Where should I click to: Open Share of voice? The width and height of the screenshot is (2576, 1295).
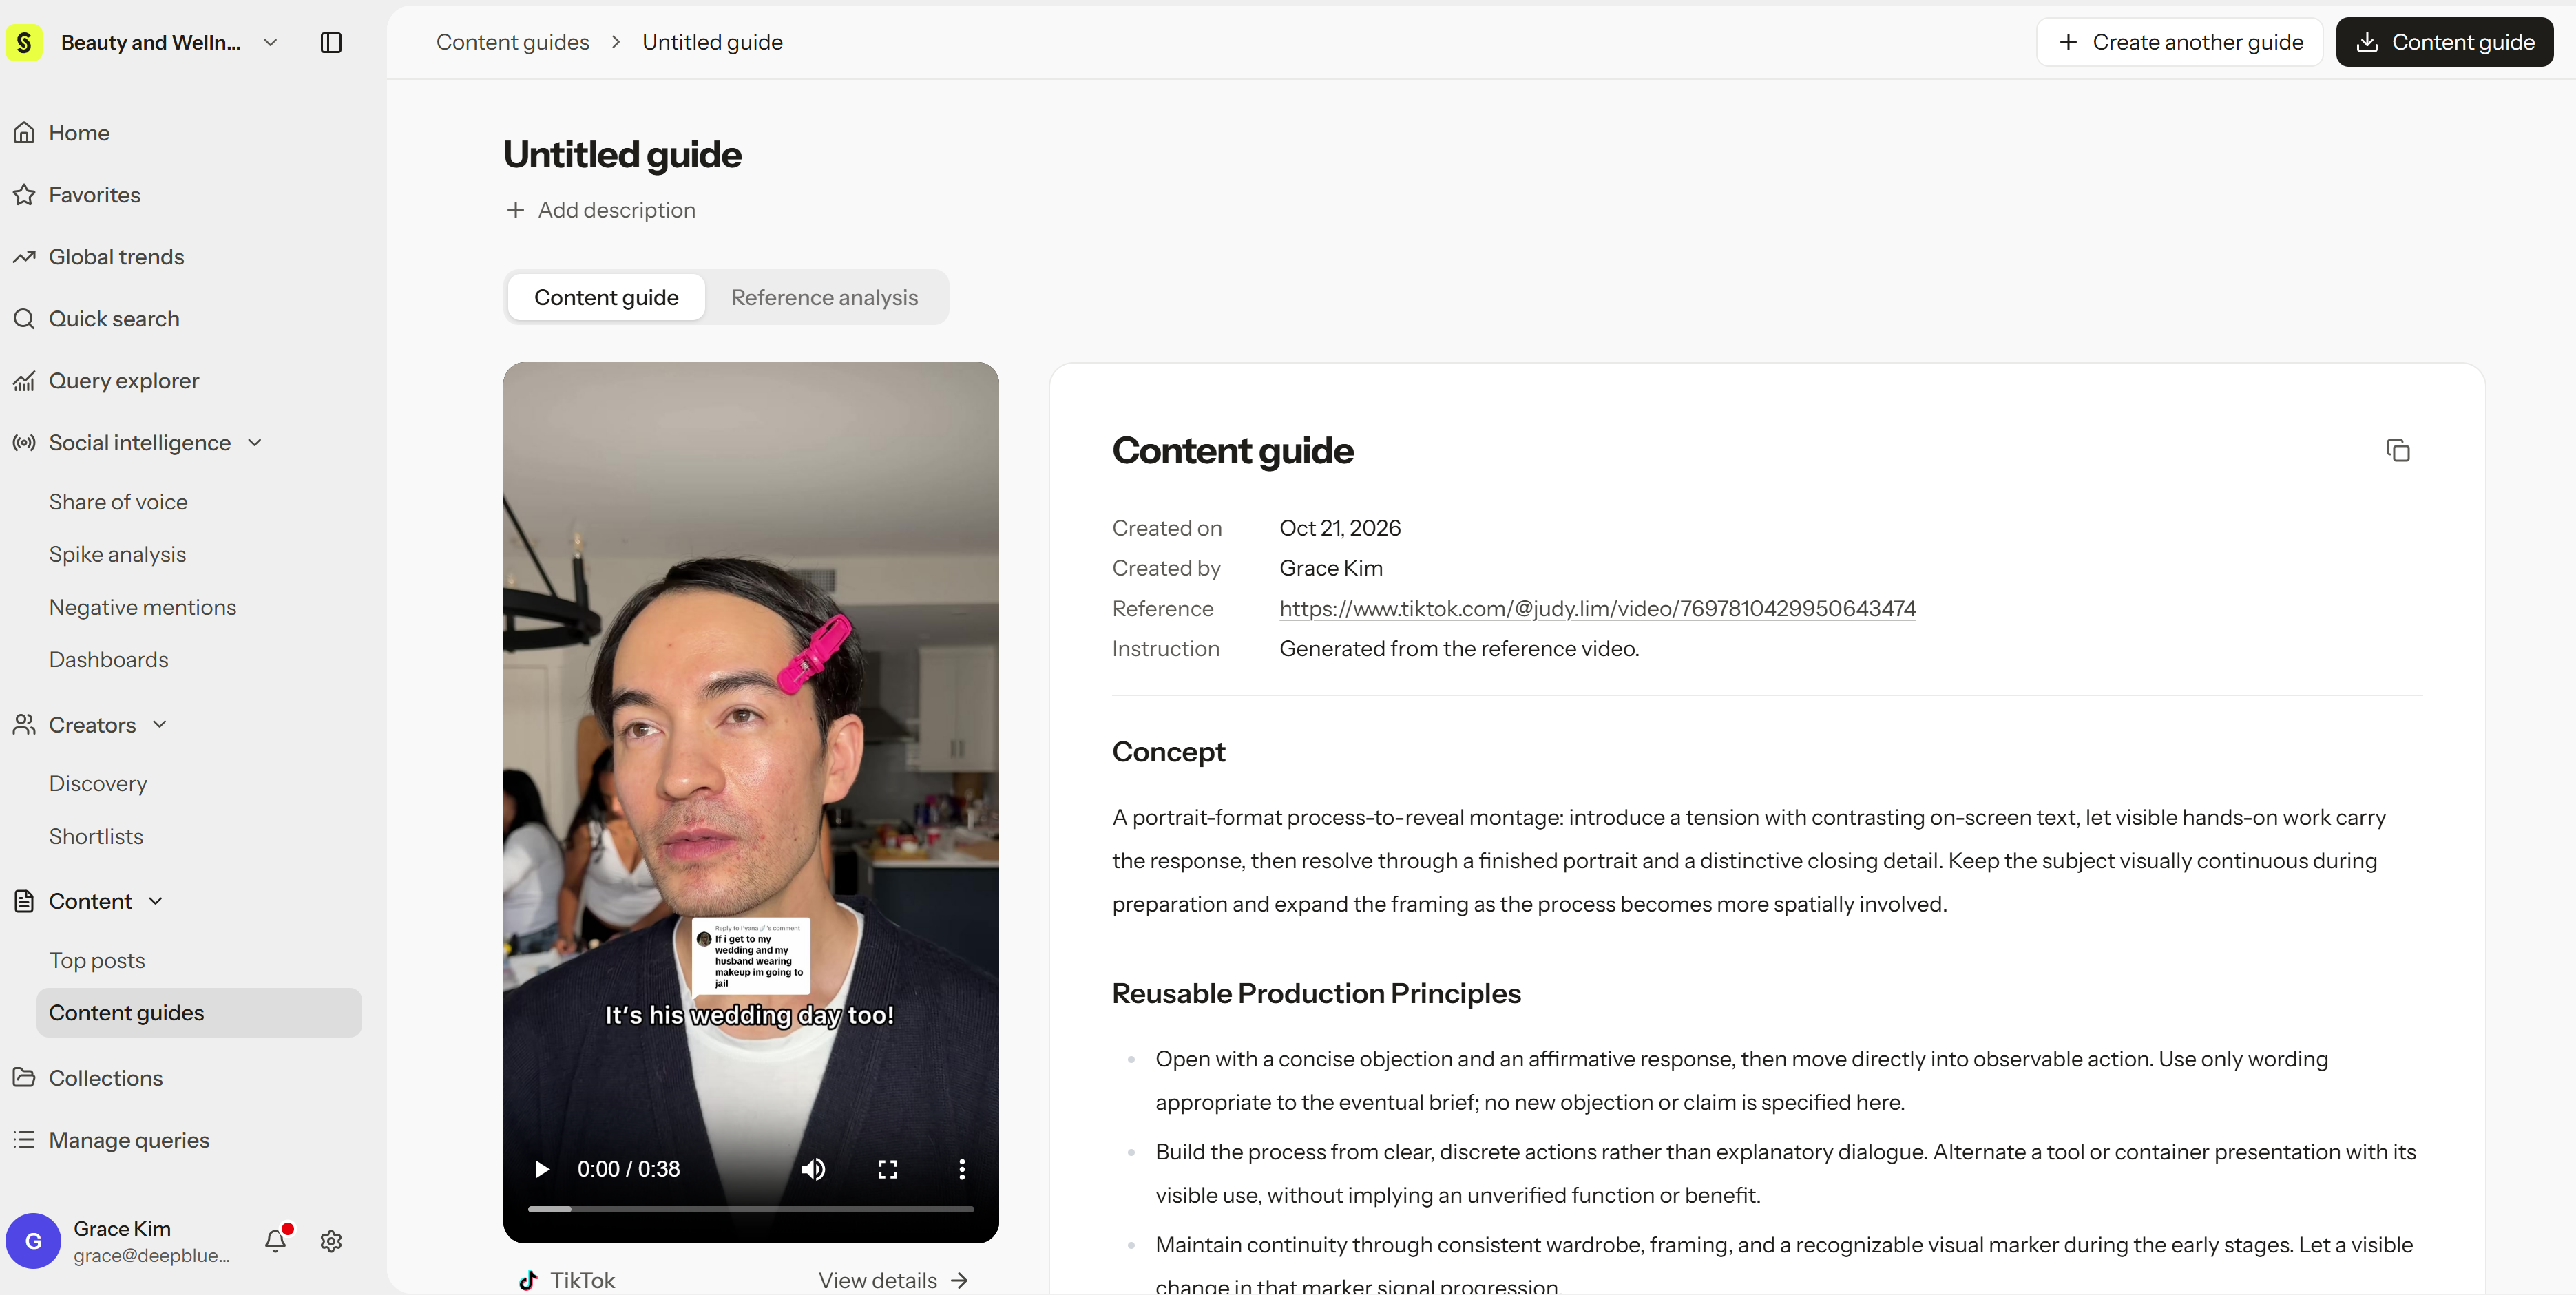[x=118, y=502]
